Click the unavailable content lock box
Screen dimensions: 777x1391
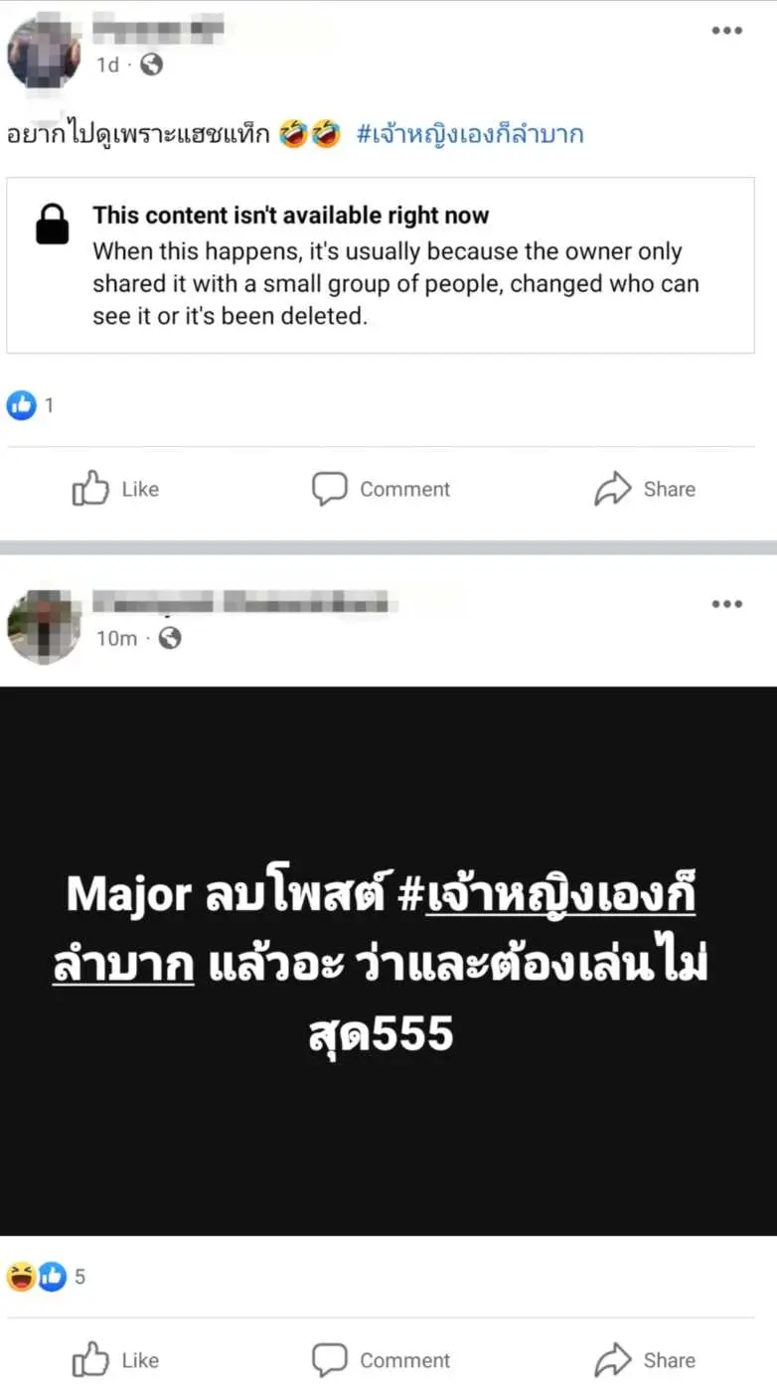pyautogui.click(x=381, y=265)
